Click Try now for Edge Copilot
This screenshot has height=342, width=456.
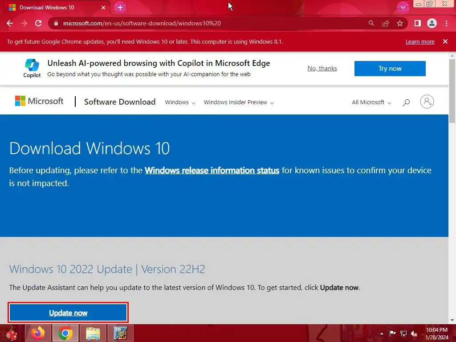(390, 69)
